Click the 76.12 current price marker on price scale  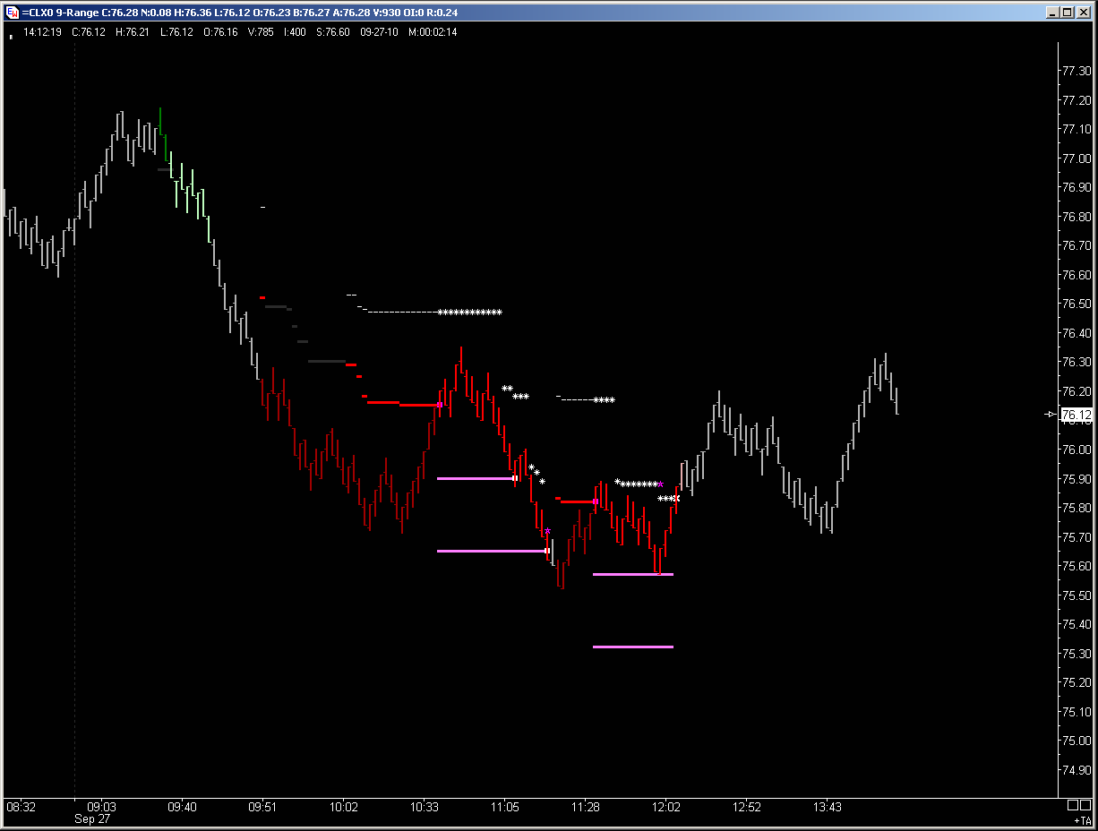click(1076, 415)
